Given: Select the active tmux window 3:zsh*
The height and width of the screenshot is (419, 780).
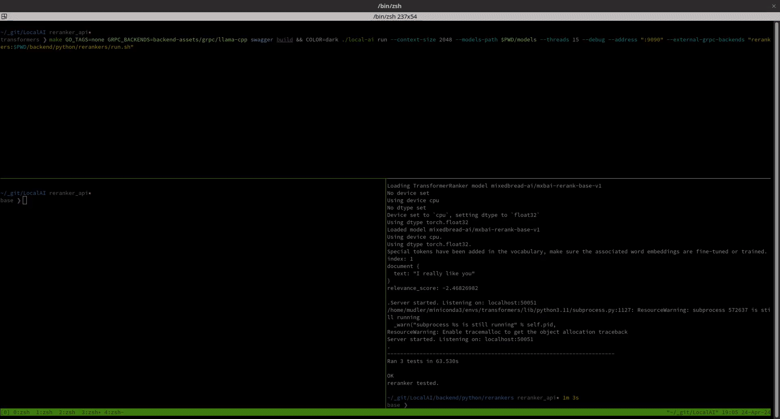Looking at the screenshot, I should (x=91, y=412).
